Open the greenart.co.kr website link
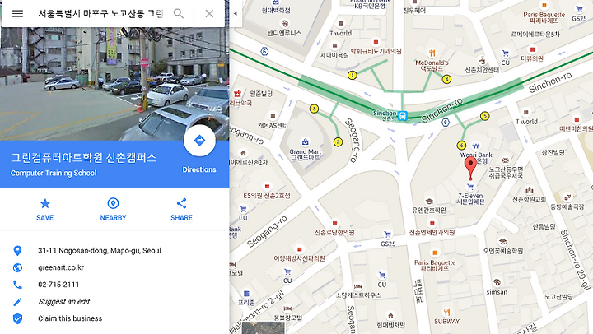This screenshot has height=334, width=593. tap(61, 267)
